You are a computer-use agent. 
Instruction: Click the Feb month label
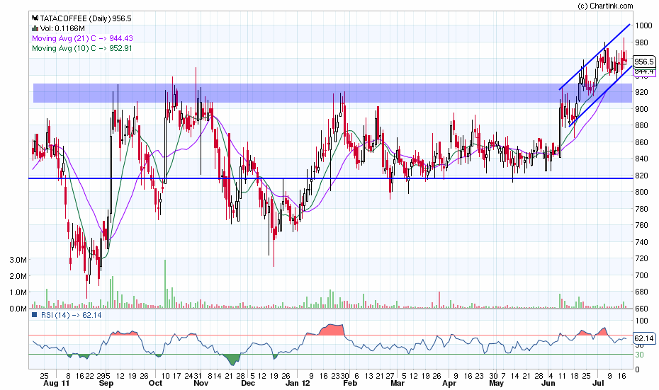pyautogui.click(x=350, y=384)
